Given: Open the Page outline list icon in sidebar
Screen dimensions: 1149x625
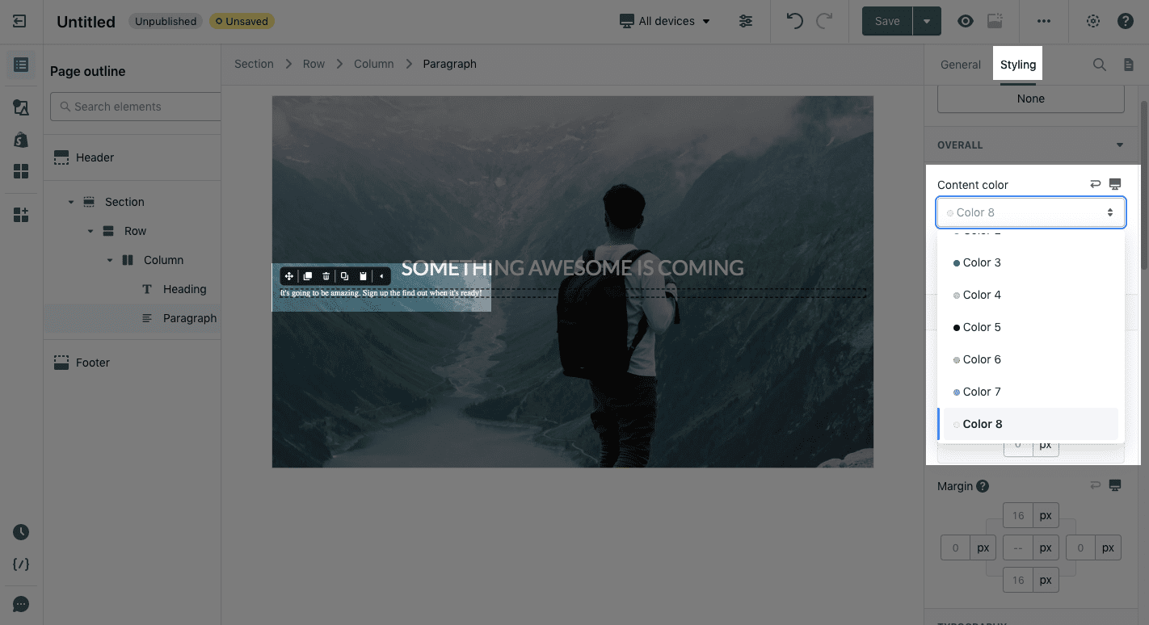Looking at the screenshot, I should pyautogui.click(x=21, y=65).
